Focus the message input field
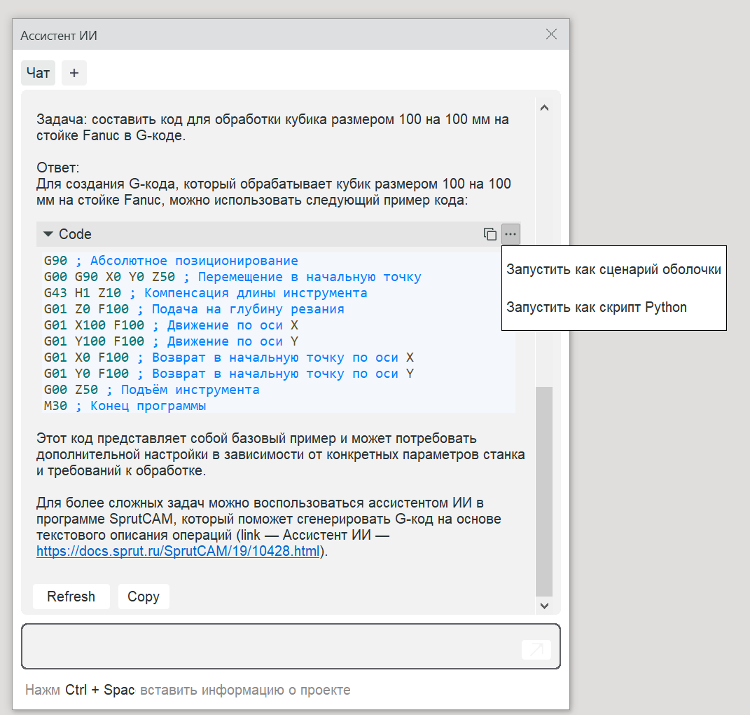Viewport: 750px width, 715px height. 270,646
